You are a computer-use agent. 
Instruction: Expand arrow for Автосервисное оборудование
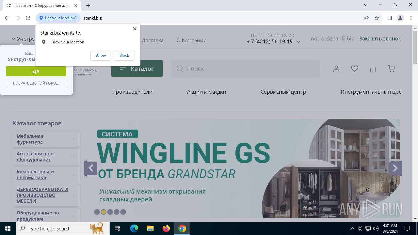tap(73, 157)
